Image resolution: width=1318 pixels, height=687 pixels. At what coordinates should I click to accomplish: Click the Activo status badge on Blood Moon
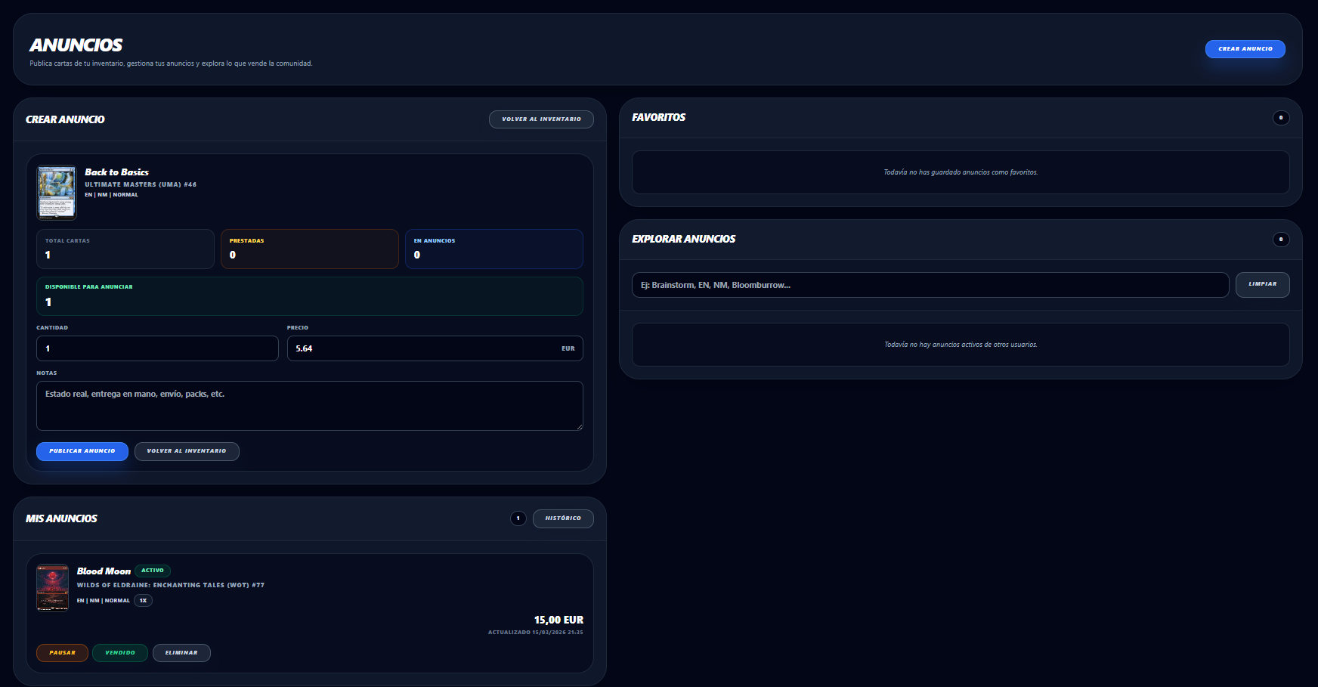pyautogui.click(x=153, y=571)
